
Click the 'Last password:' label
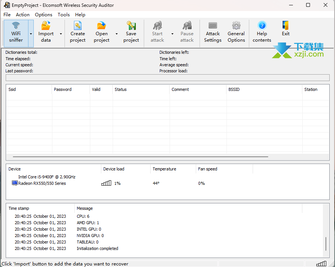[19, 71]
